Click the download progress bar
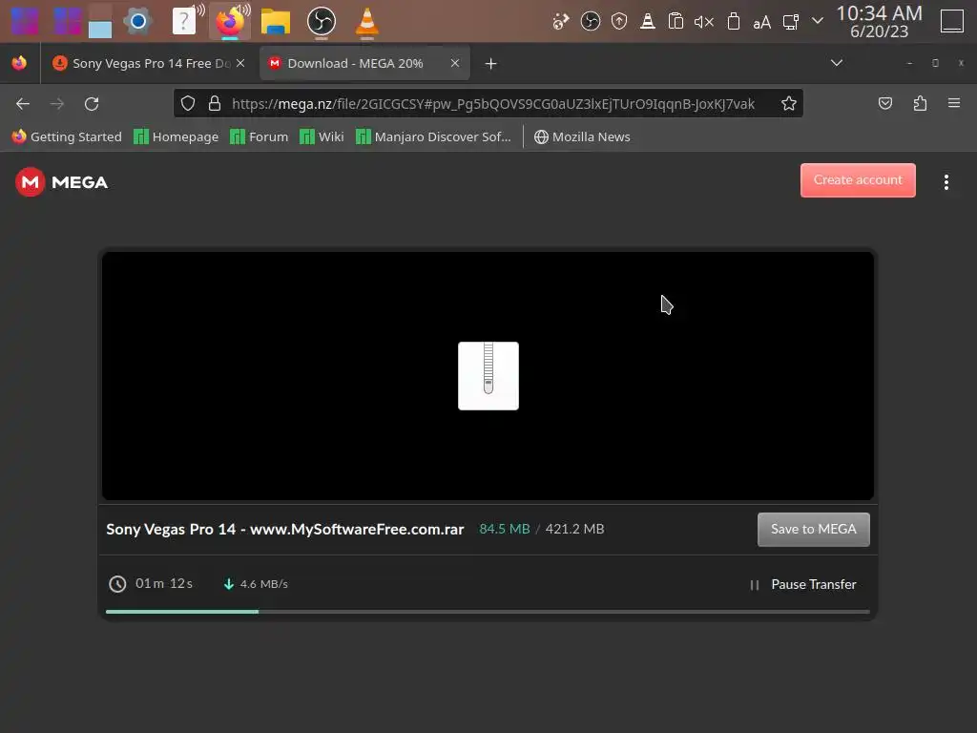The width and height of the screenshot is (977, 733). 488,612
